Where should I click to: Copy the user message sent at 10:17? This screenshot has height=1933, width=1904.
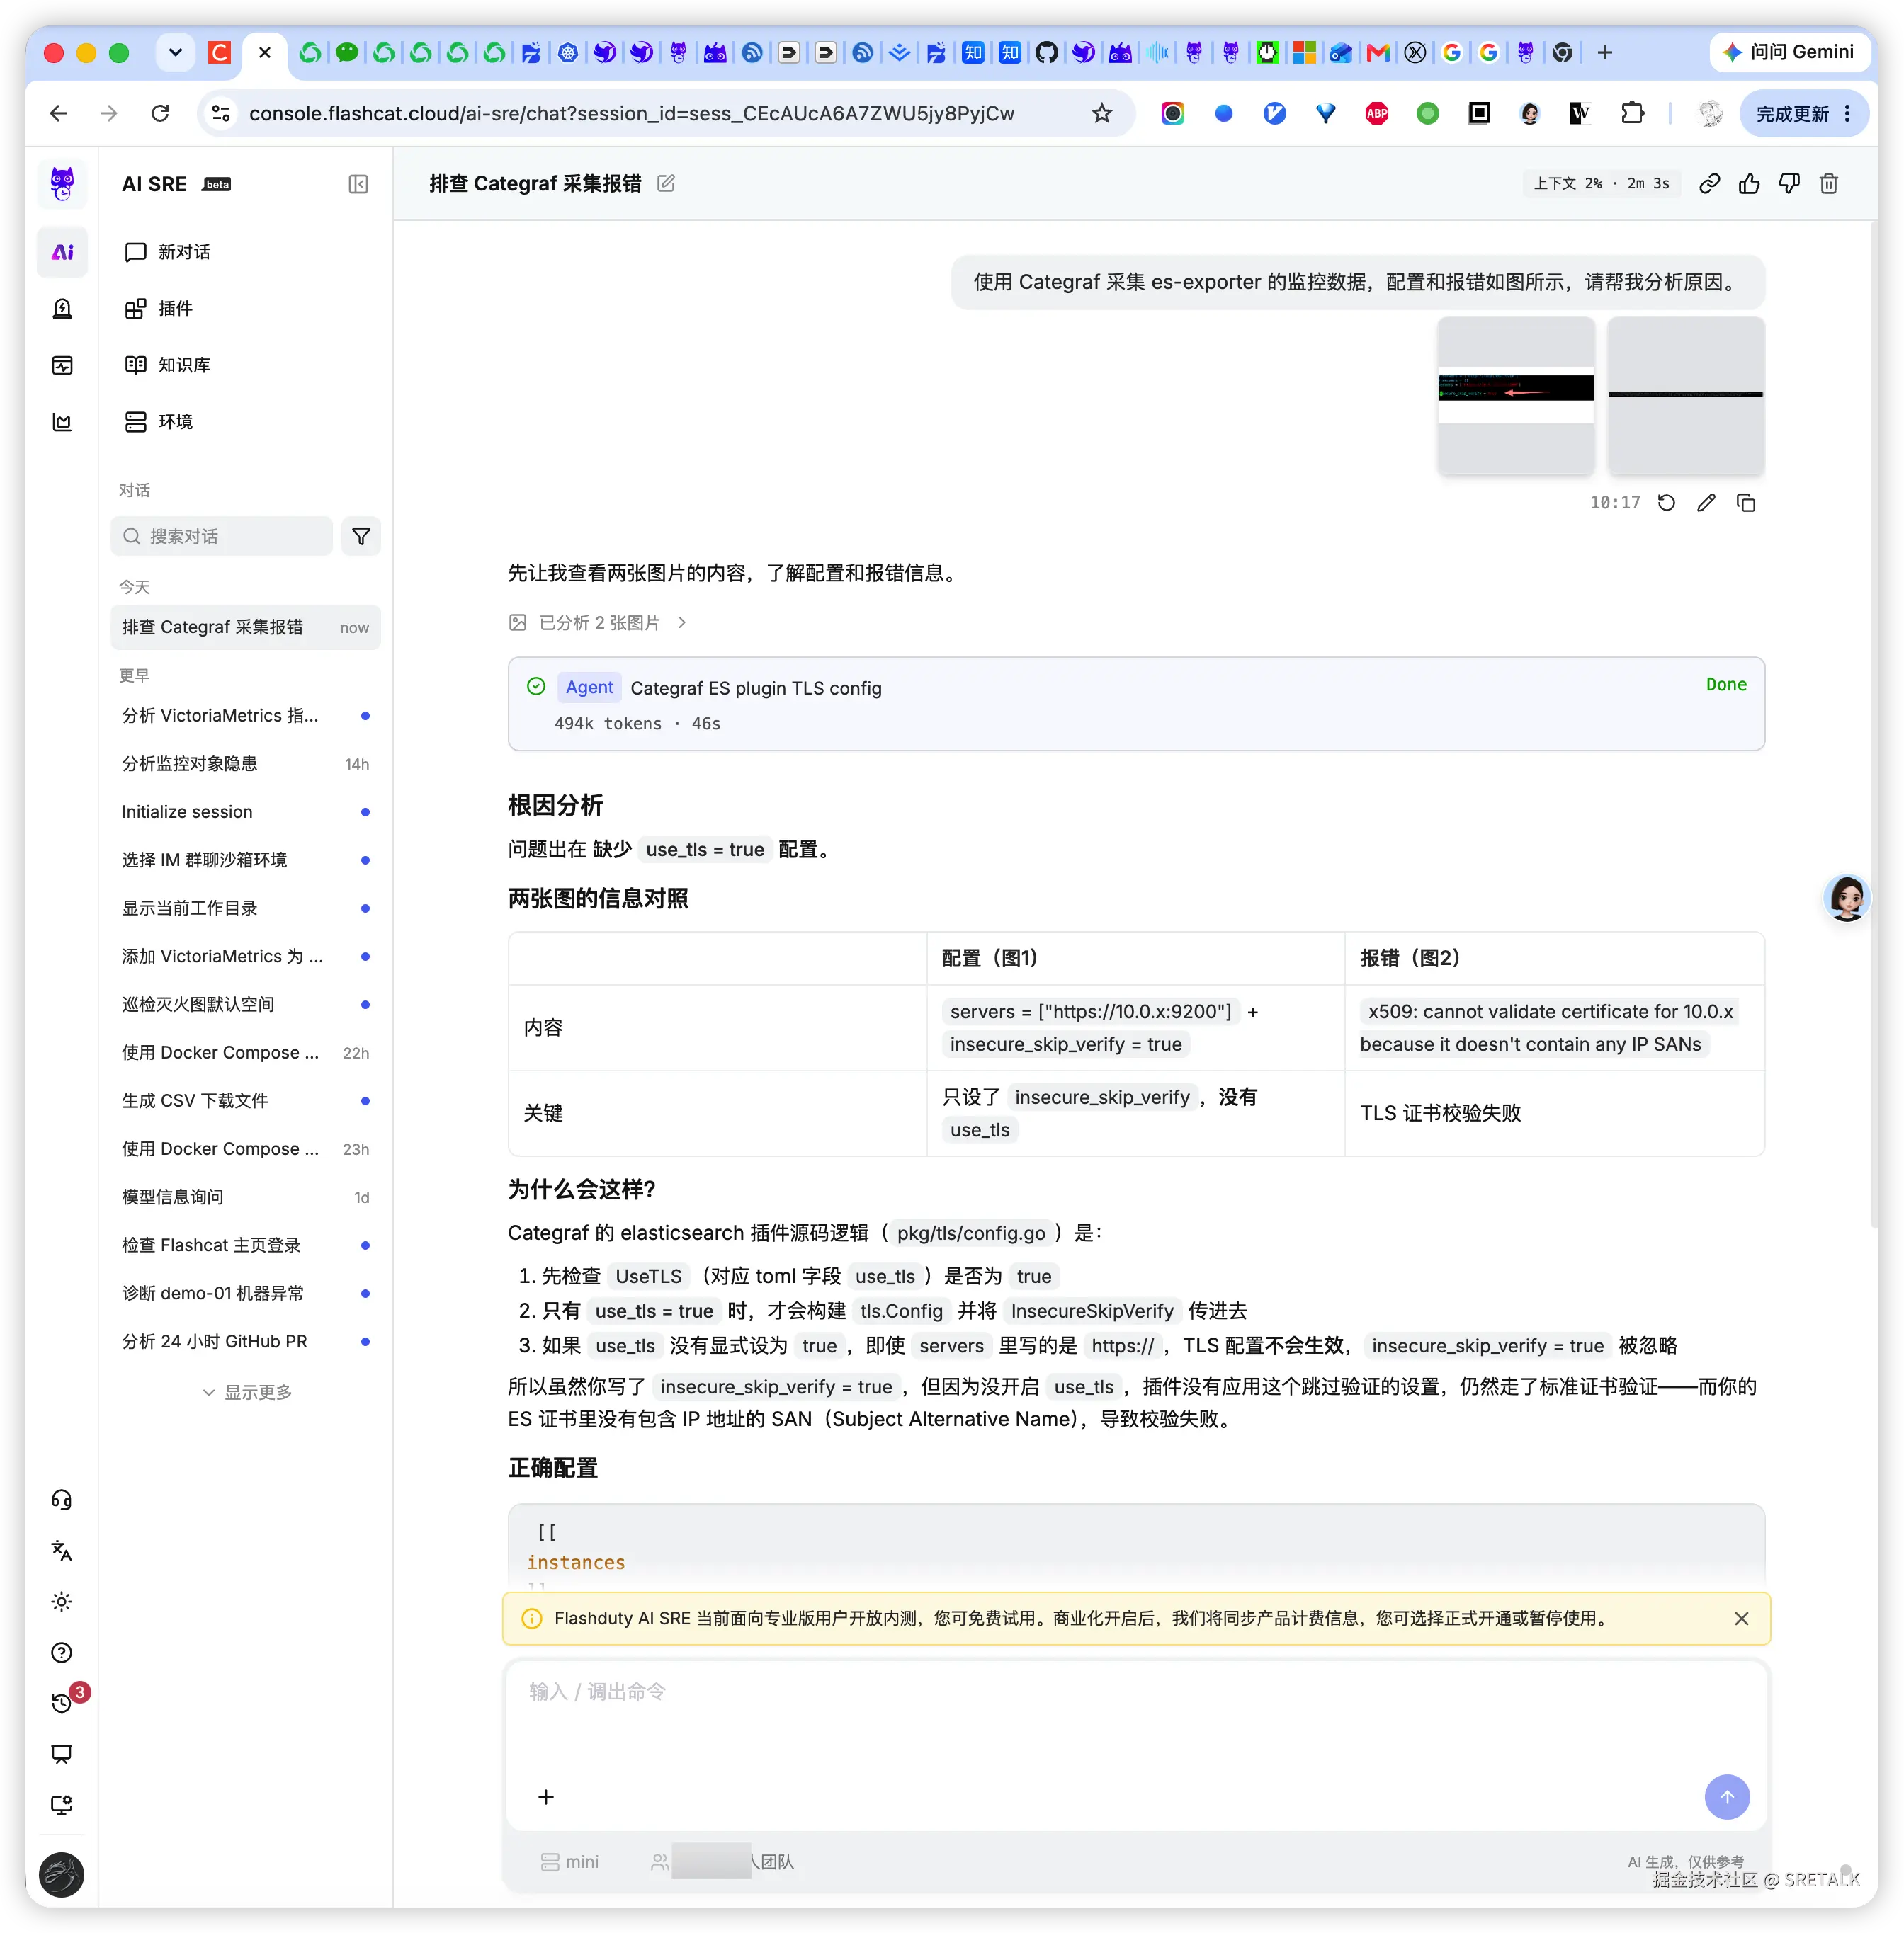[1746, 503]
